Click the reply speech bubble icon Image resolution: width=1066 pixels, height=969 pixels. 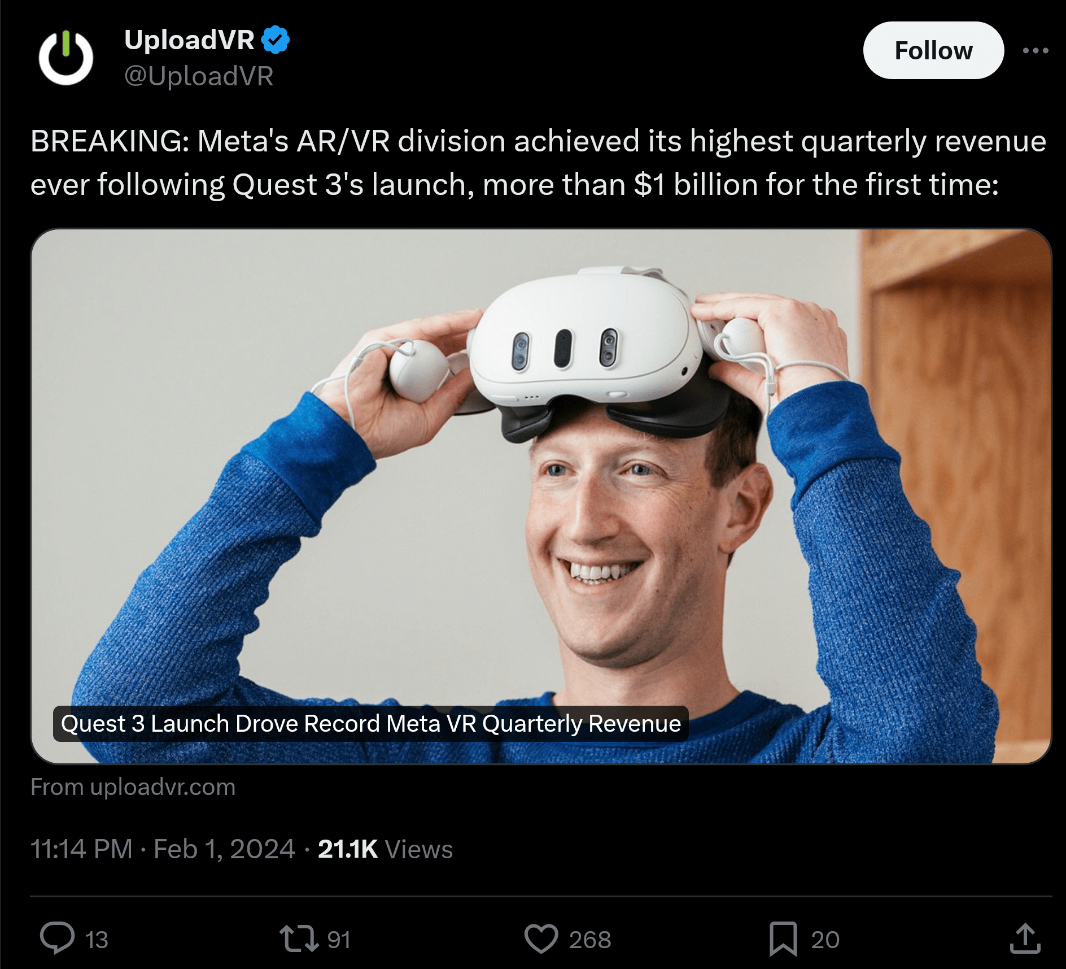[57, 938]
